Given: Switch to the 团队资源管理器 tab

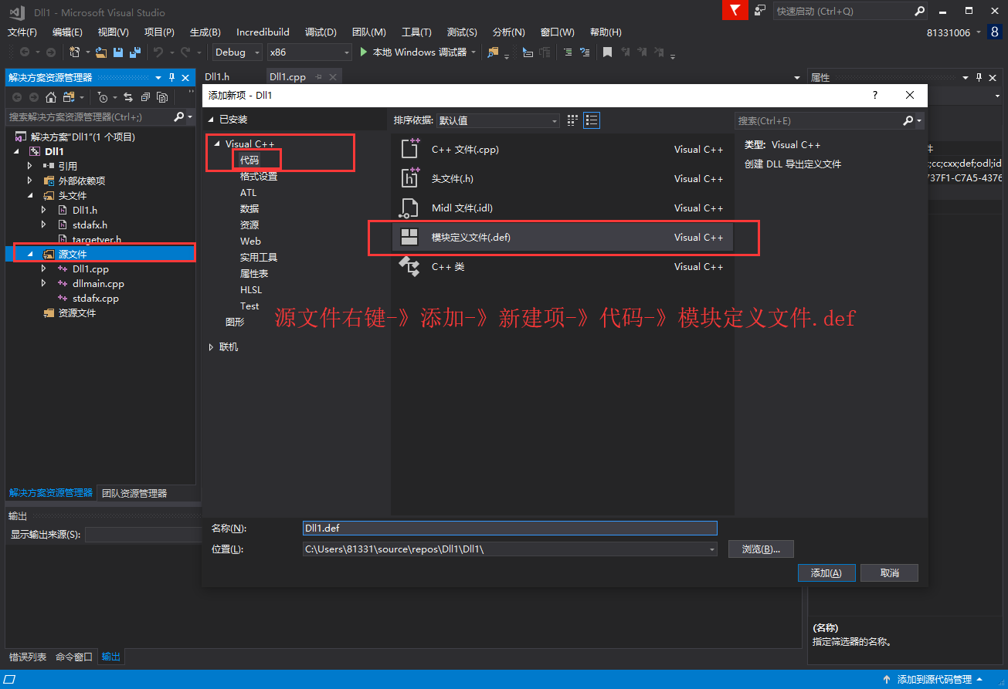Looking at the screenshot, I should pyautogui.click(x=135, y=493).
